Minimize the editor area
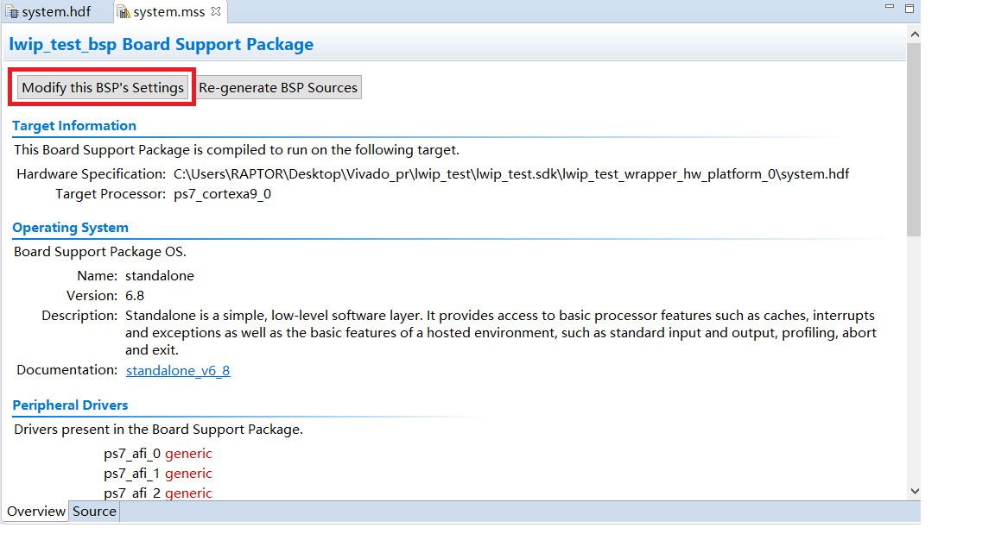This screenshot has width=995, height=559. [890, 7]
